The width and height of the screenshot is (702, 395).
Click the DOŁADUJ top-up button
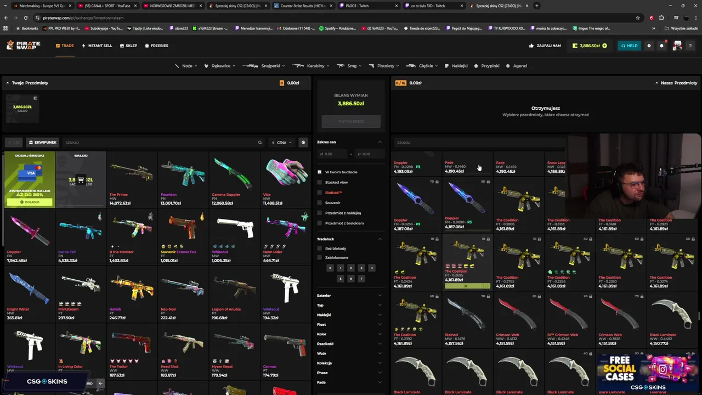point(30,202)
